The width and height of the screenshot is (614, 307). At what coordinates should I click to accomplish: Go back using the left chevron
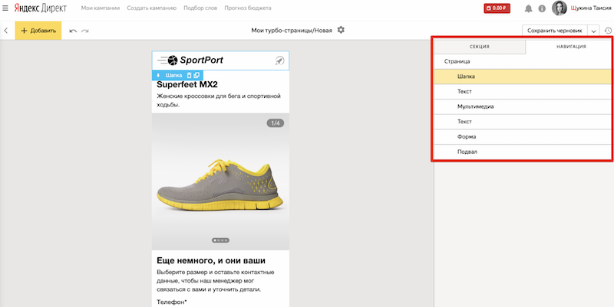[x=6, y=31]
